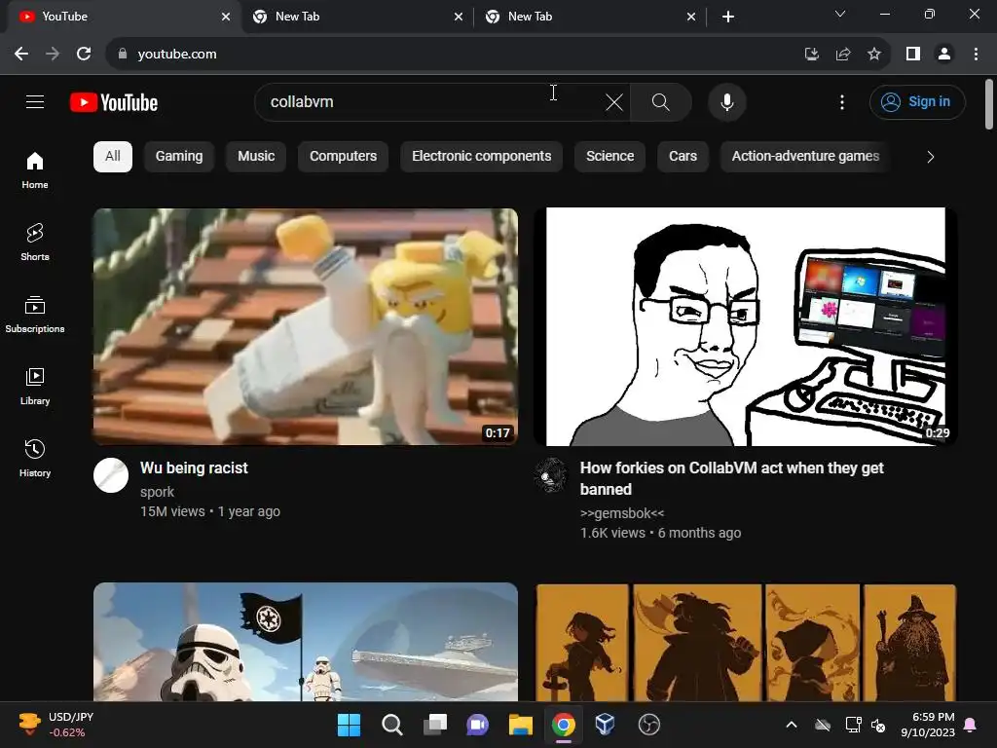Open Chrome's three-dot menu
Viewport: 997px width, 748px height.
pos(976,55)
